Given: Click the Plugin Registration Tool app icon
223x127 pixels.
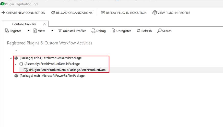Looking at the screenshot, I should 2,4.
